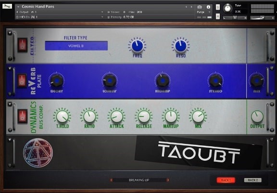Select previous preset left of BREAKING UP

(x=111, y=180)
